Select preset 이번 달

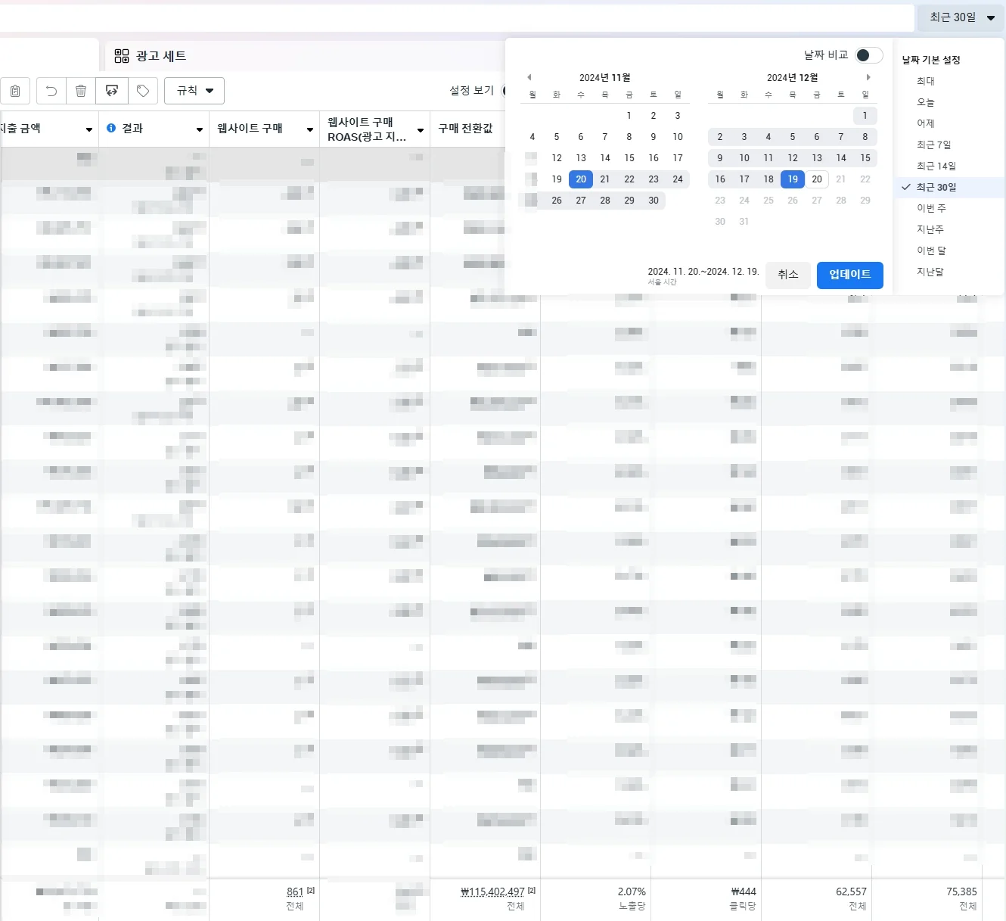[x=931, y=250]
